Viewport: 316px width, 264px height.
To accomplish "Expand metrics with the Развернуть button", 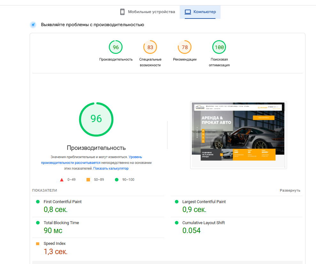I will pos(290,190).
